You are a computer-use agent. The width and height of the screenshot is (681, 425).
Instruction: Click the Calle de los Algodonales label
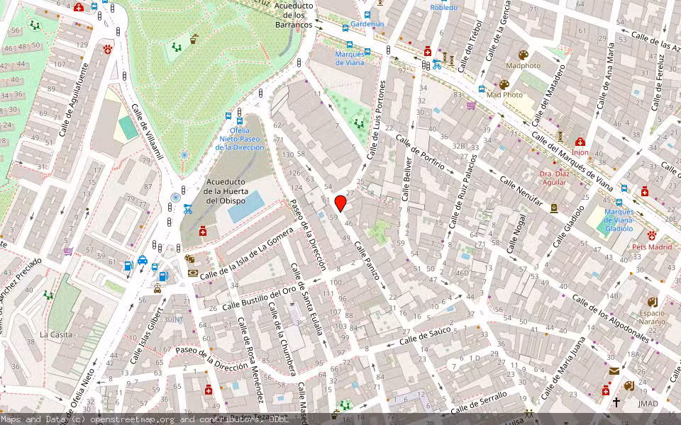(x=610, y=318)
